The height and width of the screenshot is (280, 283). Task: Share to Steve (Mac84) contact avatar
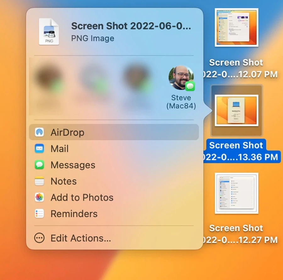click(x=181, y=78)
